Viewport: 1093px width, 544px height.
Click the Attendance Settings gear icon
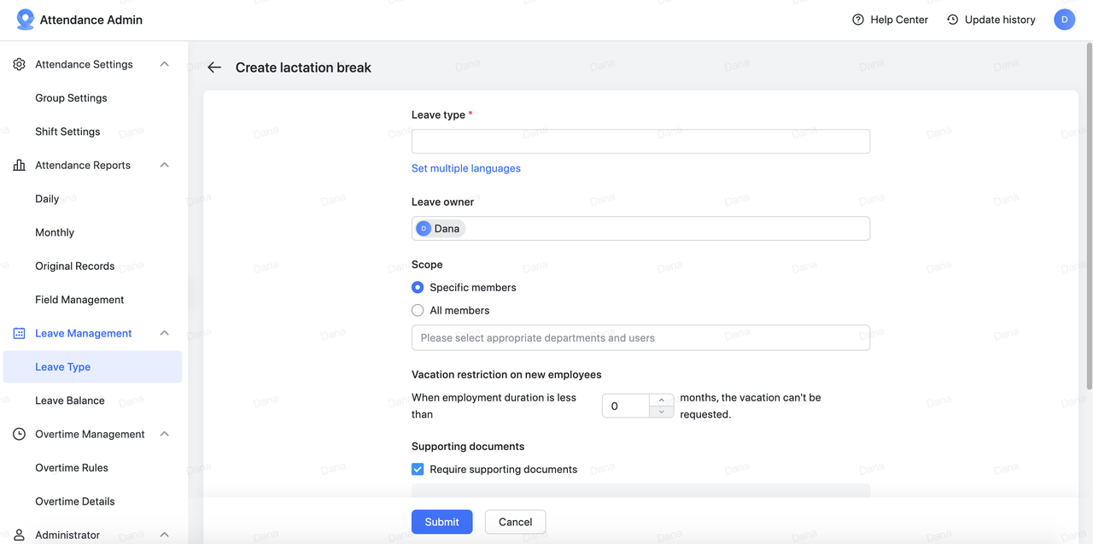(19, 64)
